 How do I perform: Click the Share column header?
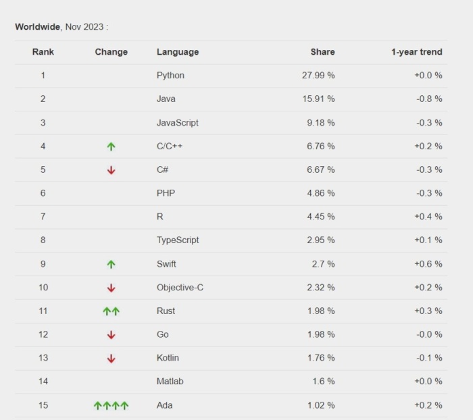[322, 52]
